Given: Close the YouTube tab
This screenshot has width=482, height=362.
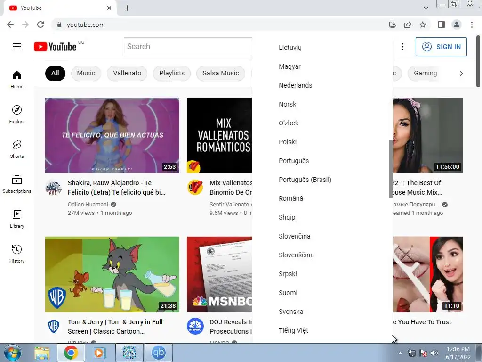Looking at the screenshot, I should [x=109, y=8].
